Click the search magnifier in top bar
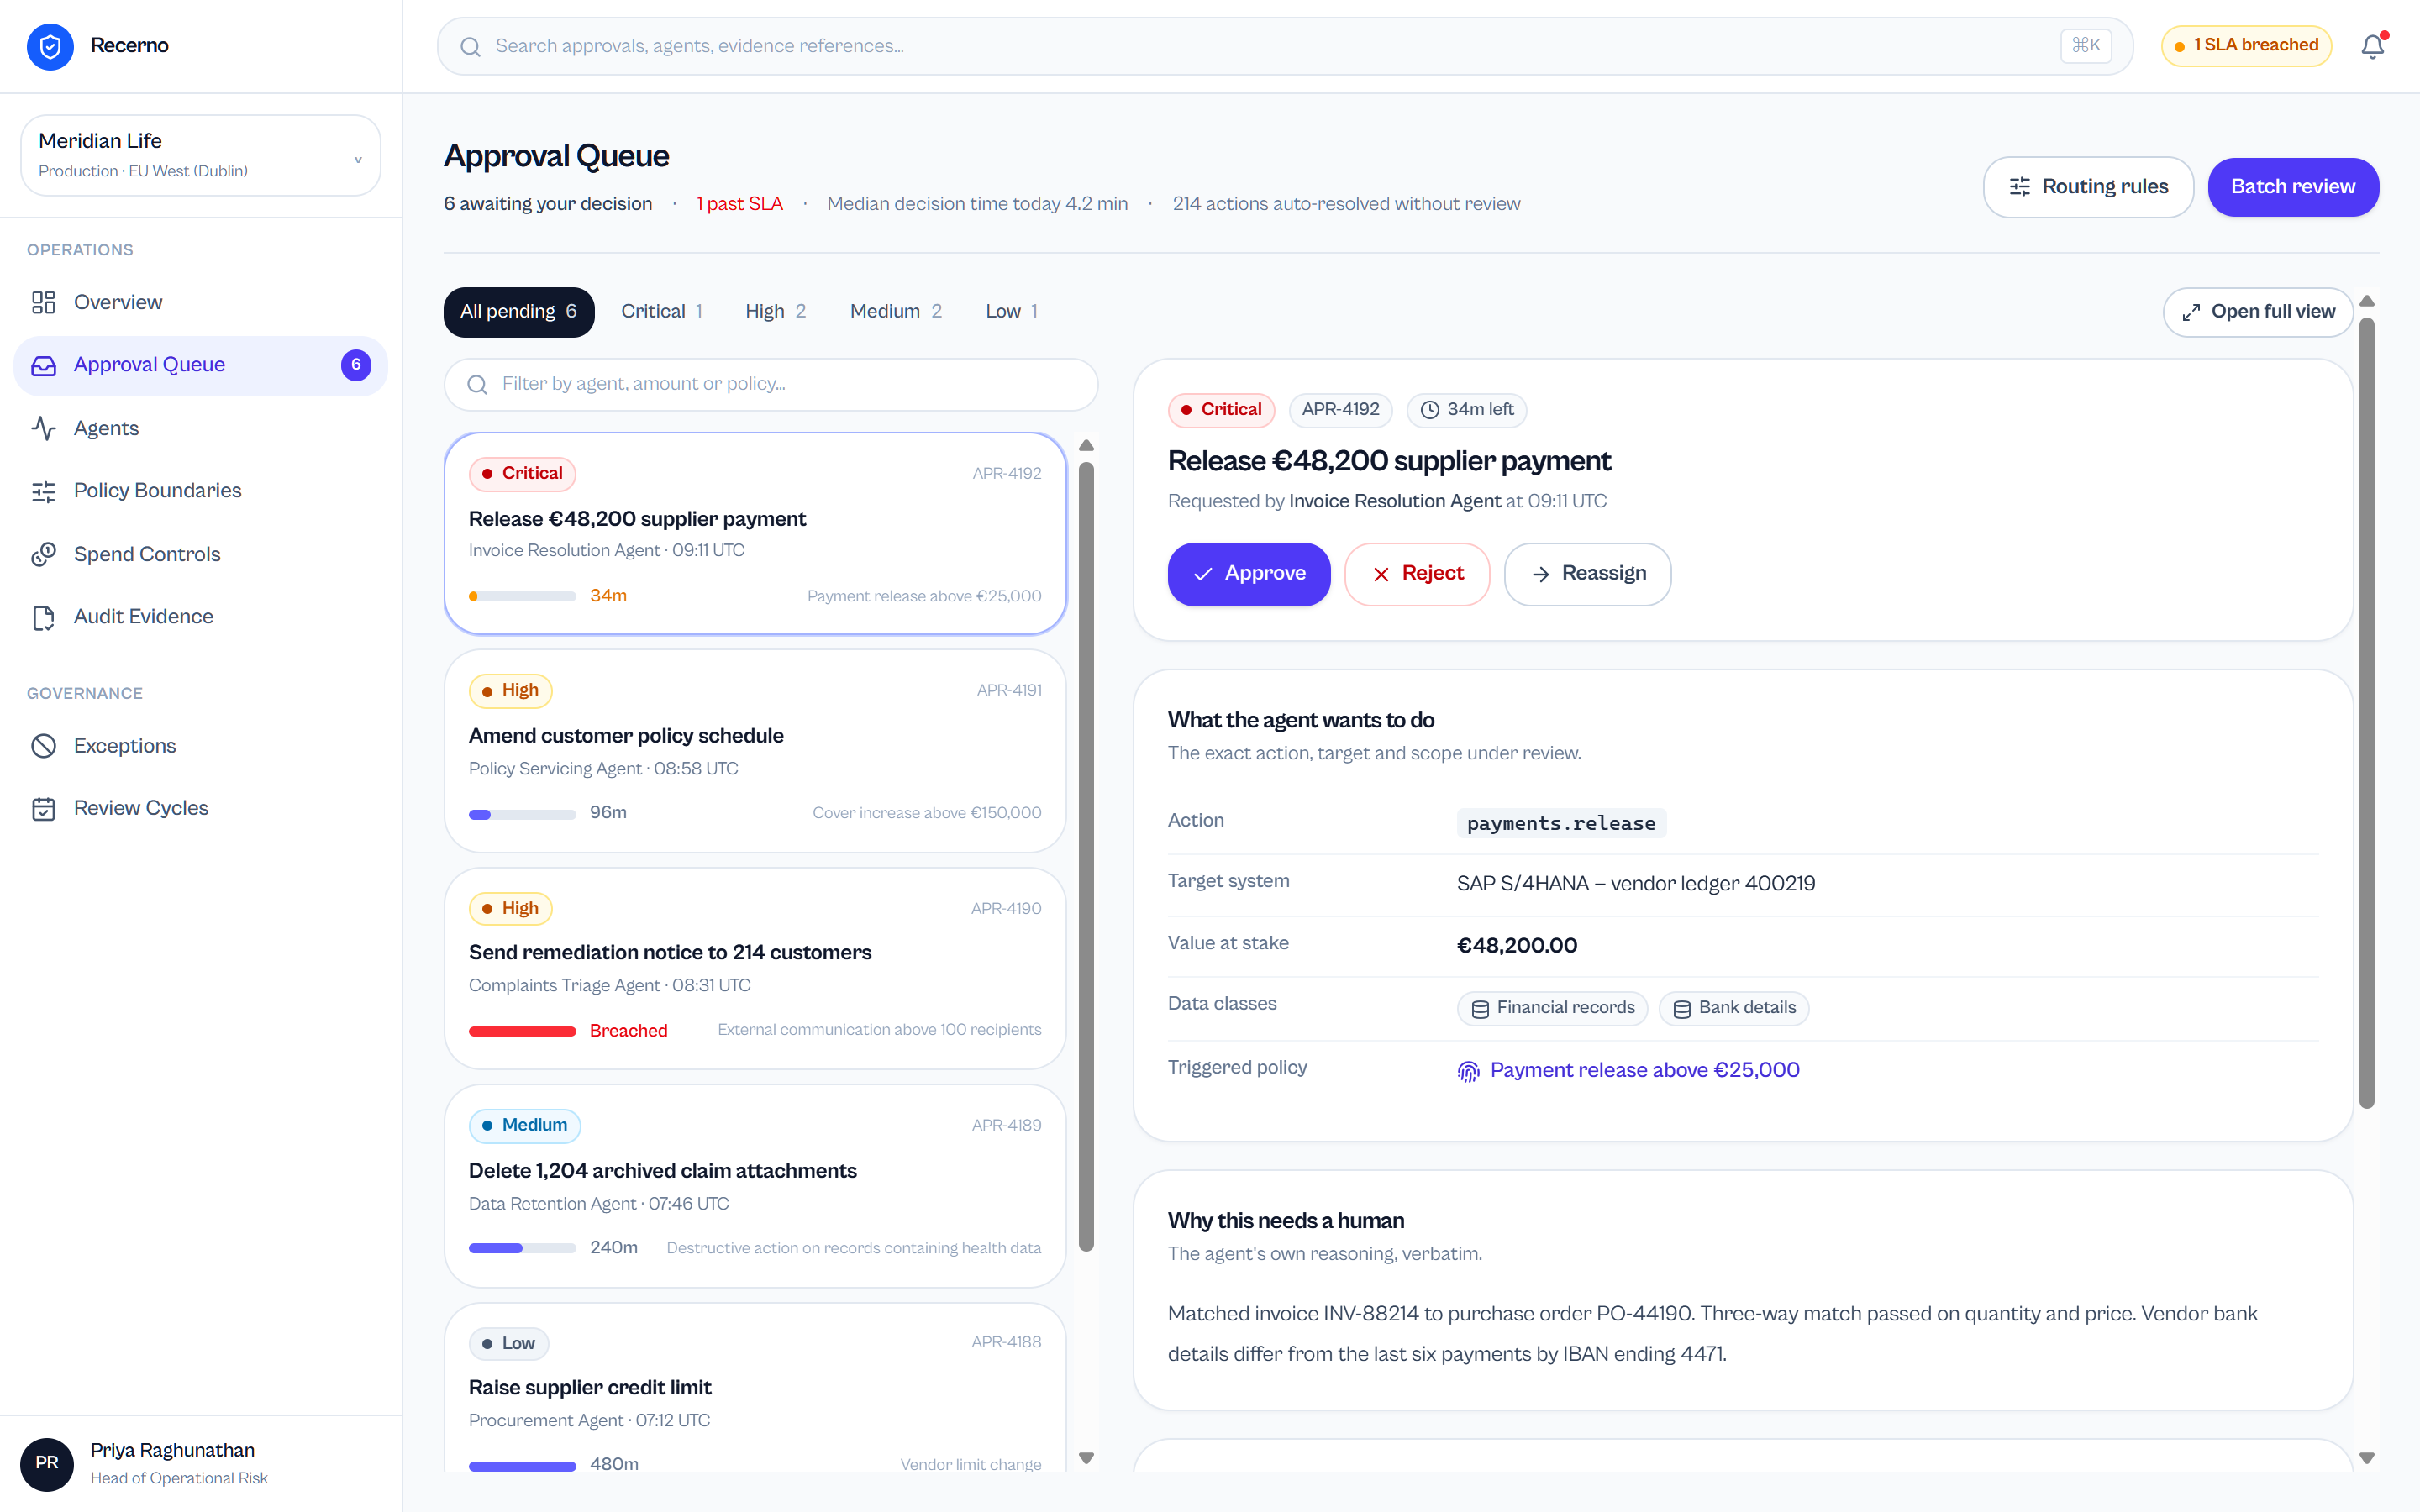The height and width of the screenshot is (1512, 2420). pyautogui.click(x=470, y=46)
